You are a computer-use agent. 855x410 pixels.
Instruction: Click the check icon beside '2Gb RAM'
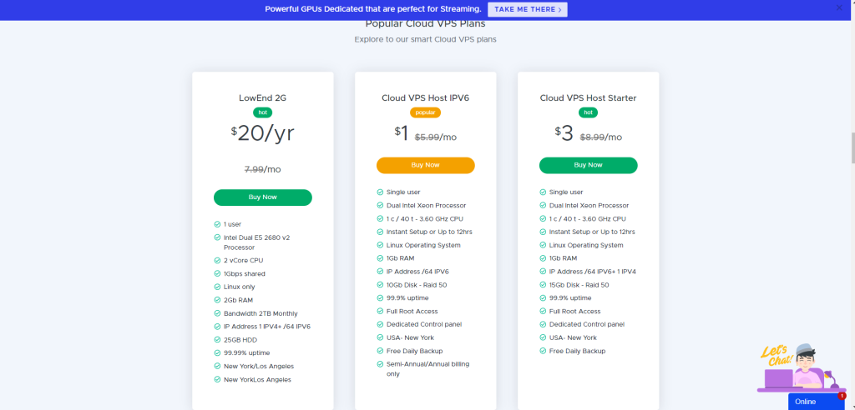click(x=218, y=300)
